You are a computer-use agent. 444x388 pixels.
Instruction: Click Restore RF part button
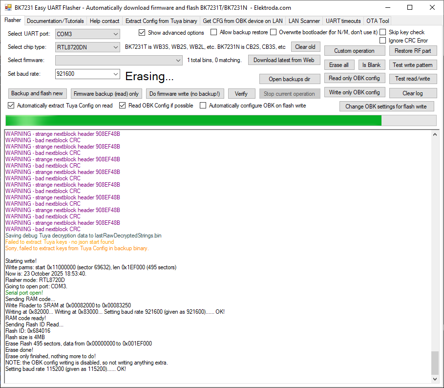tap(413, 51)
